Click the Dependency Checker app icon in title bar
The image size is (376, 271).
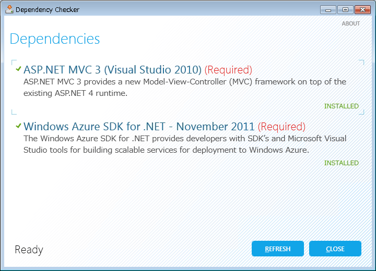tap(9, 9)
